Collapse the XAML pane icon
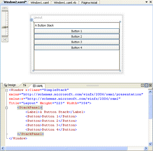153x151 pixels. click(150, 85)
